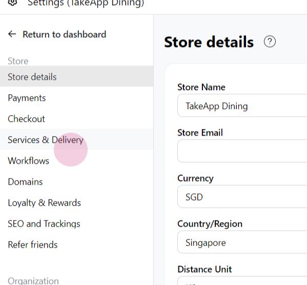Edit the Store Name field

pyautogui.click(x=242, y=105)
